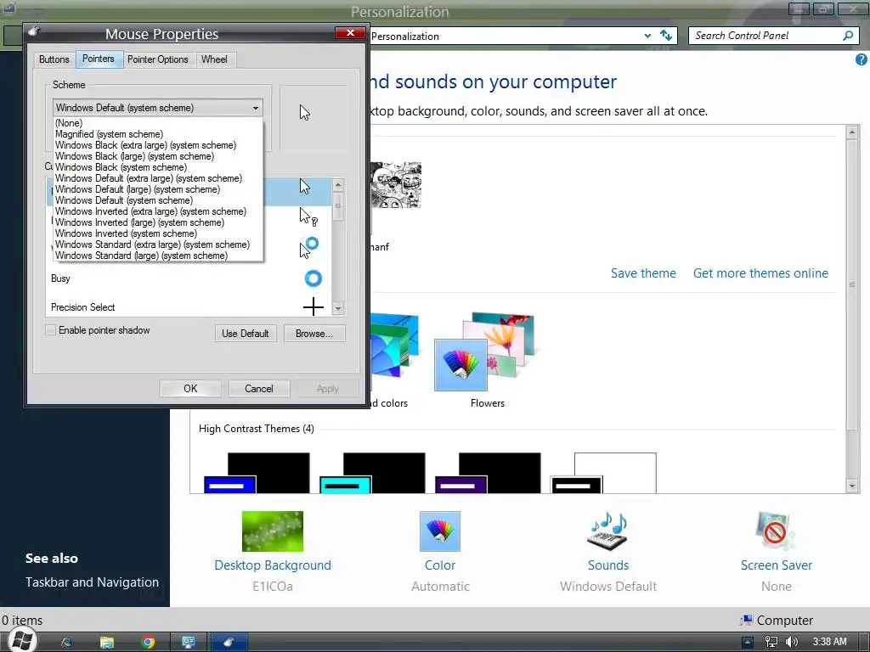870x652 pixels.
Task: Select white high contrast theme
Action: coord(604,473)
